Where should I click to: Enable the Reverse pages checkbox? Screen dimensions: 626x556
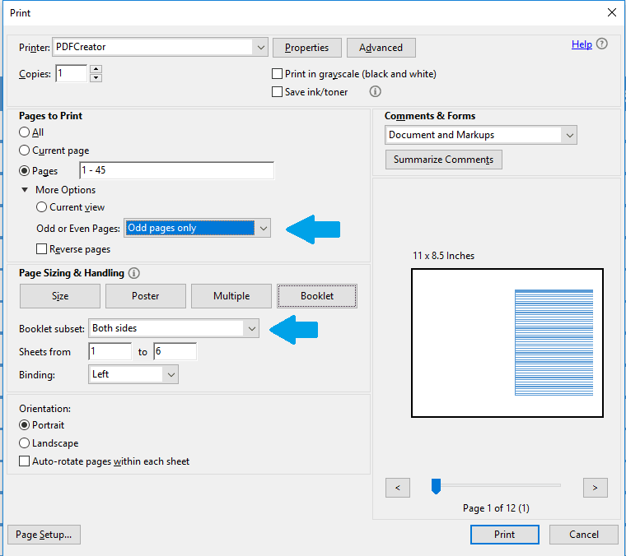pos(41,249)
